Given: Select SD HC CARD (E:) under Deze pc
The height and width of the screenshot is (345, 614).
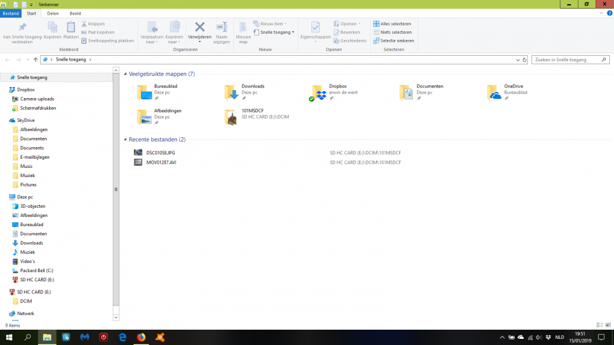Looking at the screenshot, I should click(37, 279).
